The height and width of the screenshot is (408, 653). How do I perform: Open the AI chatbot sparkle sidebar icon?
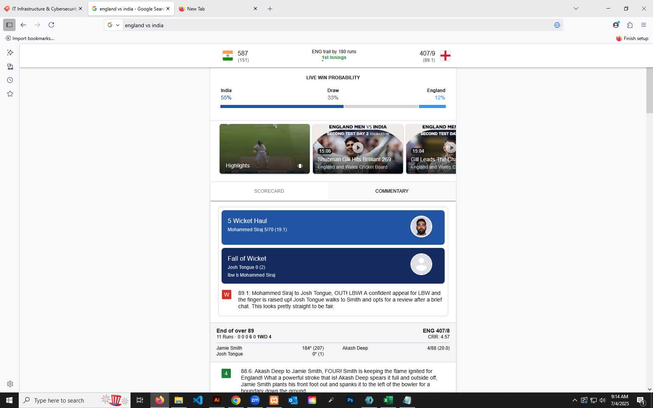click(10, 52)
